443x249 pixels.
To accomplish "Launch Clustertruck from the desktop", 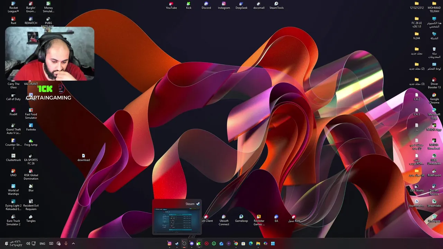I will pyautogui.click(x=13, y=157).
